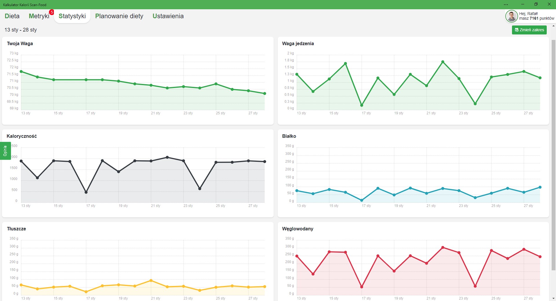The height and width of the screenshot is (301, 556).
Task: Click the calendar icon in Zmień zakres
Action: (x=517, y=30)
